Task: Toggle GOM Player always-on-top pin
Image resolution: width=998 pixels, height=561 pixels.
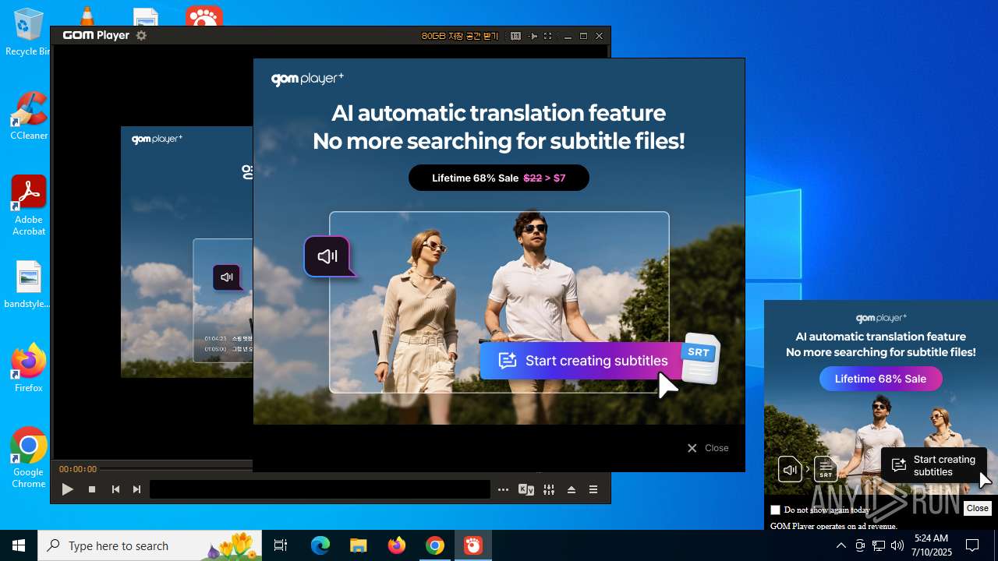Action: tap(533, 36)
